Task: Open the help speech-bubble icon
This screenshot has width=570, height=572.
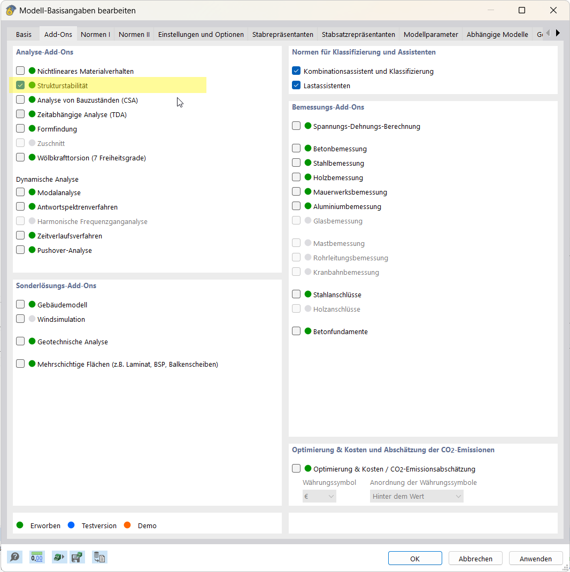Action: [x=15, y=557]
